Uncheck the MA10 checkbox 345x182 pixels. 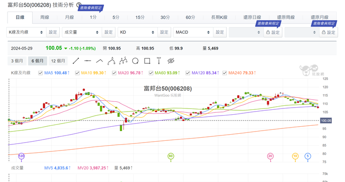(77, 73)
